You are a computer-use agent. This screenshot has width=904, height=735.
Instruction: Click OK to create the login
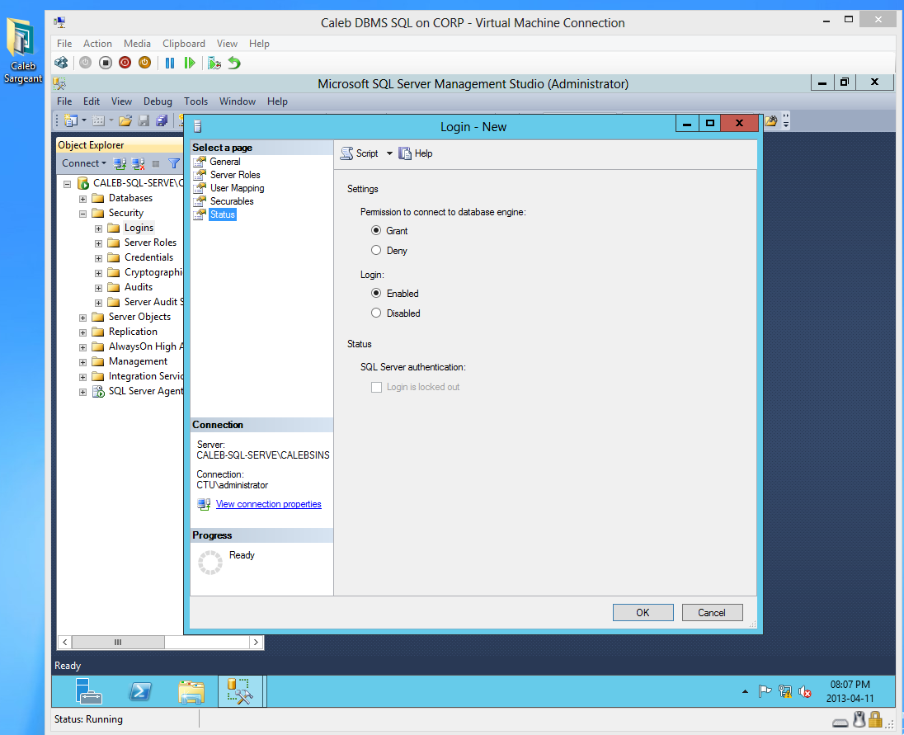tap(643, 613)
